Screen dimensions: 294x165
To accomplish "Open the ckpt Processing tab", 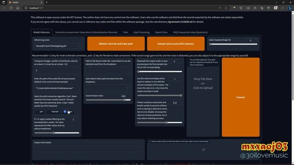I will tap(141, 33).
